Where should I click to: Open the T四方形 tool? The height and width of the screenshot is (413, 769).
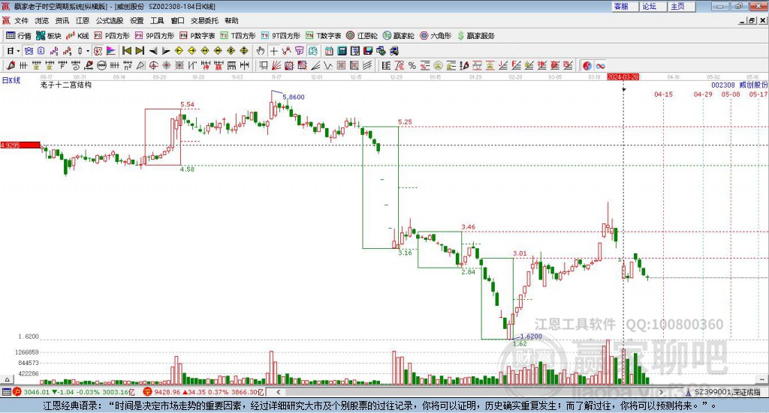click(238, 36)
